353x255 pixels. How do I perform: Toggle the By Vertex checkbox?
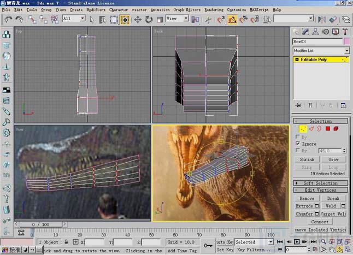(x=298, y=137)
